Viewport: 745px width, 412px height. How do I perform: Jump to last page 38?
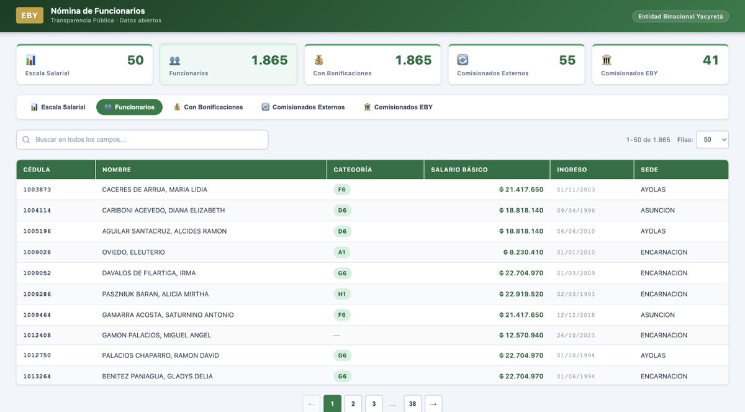click(413, 404)
